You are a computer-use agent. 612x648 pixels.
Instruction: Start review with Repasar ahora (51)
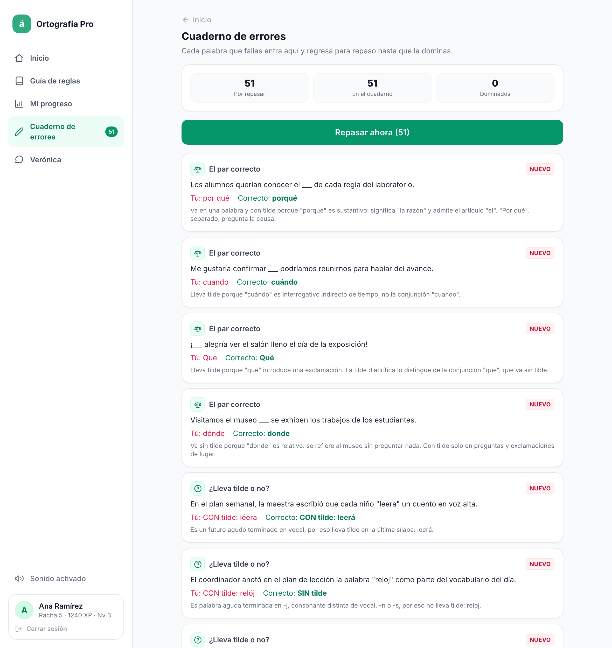(x=372, y=132)
